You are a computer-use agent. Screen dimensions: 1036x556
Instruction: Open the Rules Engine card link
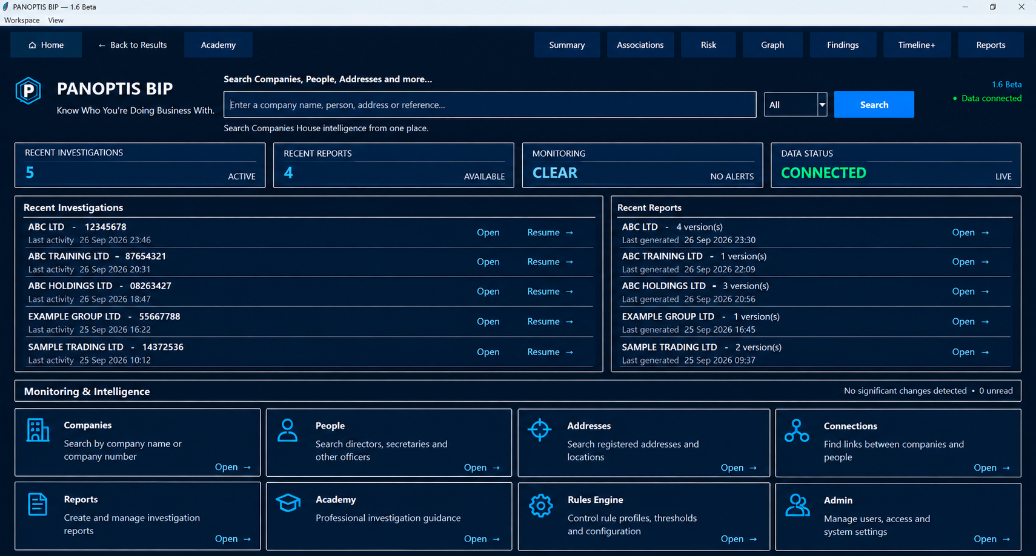739,538
